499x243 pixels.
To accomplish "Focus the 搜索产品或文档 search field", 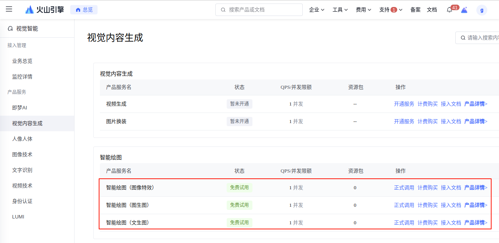I will (259, 10).
